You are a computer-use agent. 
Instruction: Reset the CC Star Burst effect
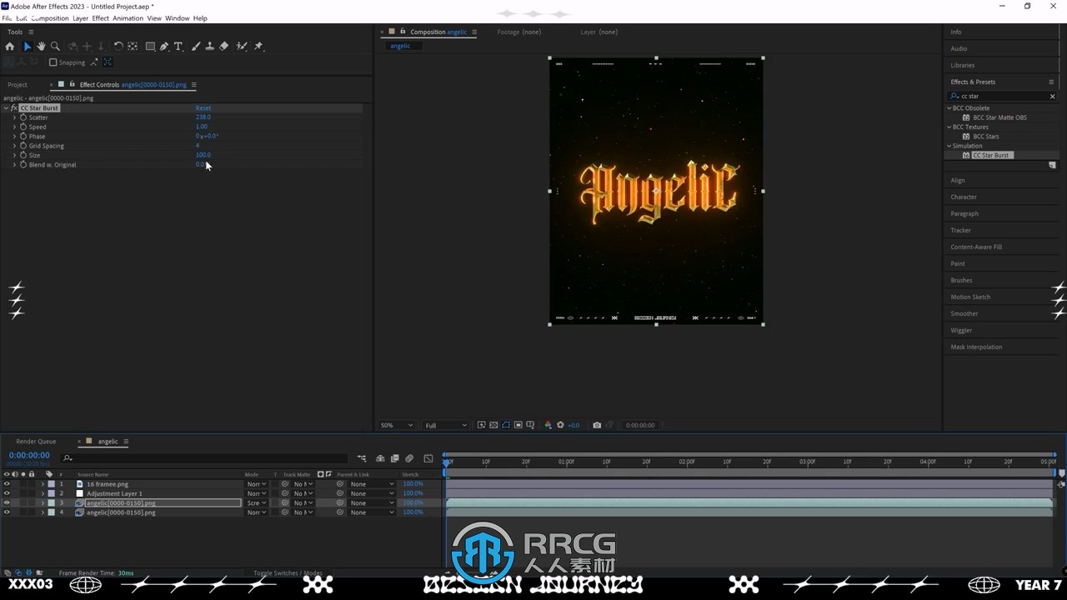pos(203,108)
